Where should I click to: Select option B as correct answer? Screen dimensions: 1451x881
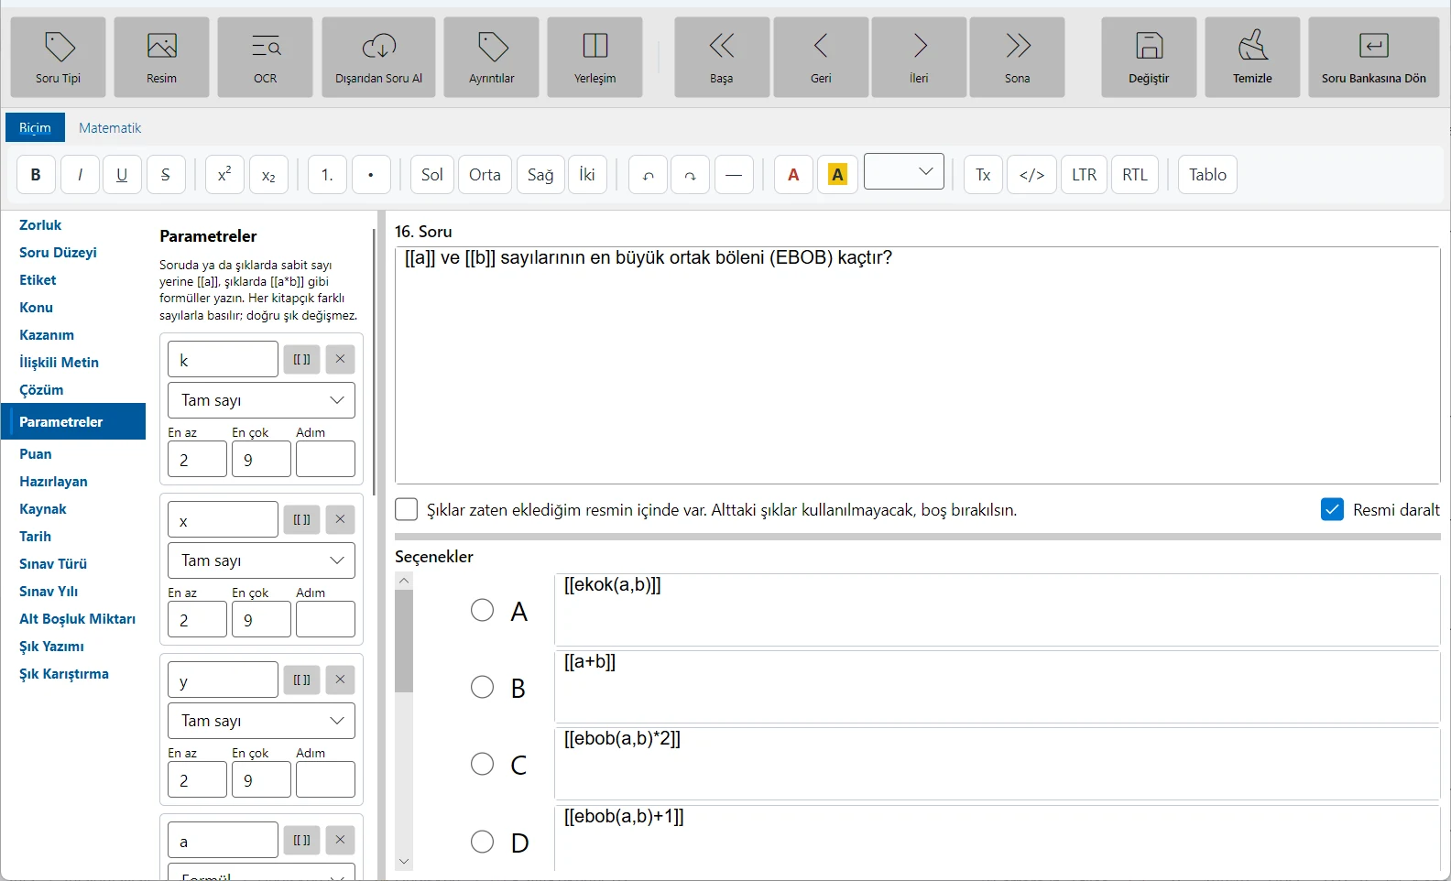coord(483,687)
